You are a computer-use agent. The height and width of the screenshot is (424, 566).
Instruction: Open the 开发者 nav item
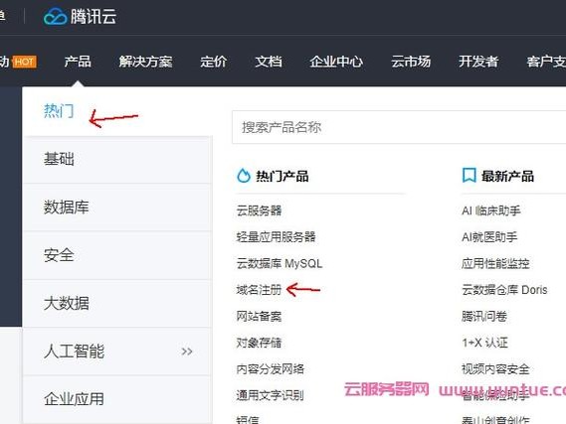tap(478, 62)
